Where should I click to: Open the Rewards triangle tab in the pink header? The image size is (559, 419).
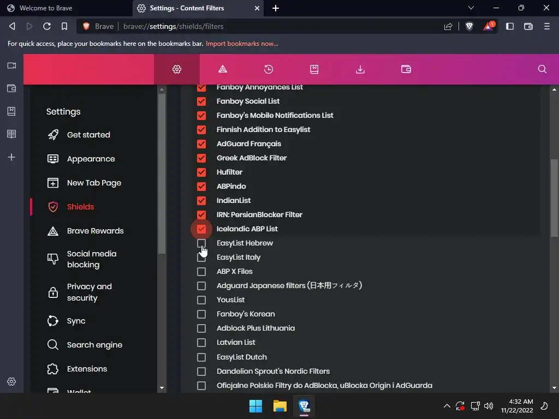[223, 69]
